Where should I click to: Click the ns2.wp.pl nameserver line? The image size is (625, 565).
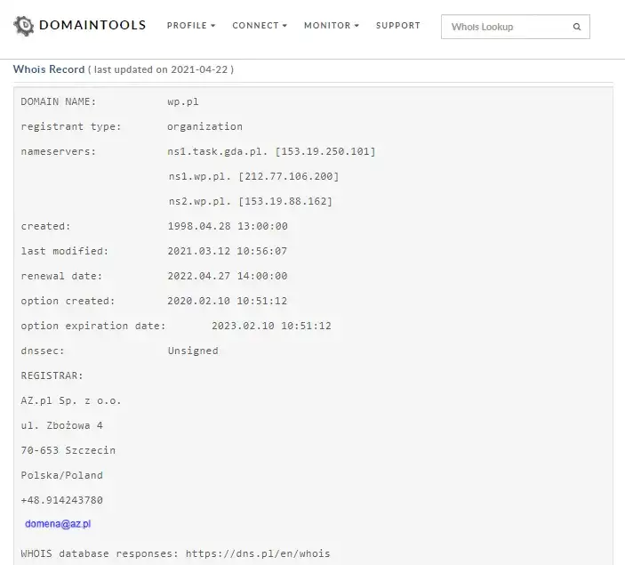(x=250, y=201)
